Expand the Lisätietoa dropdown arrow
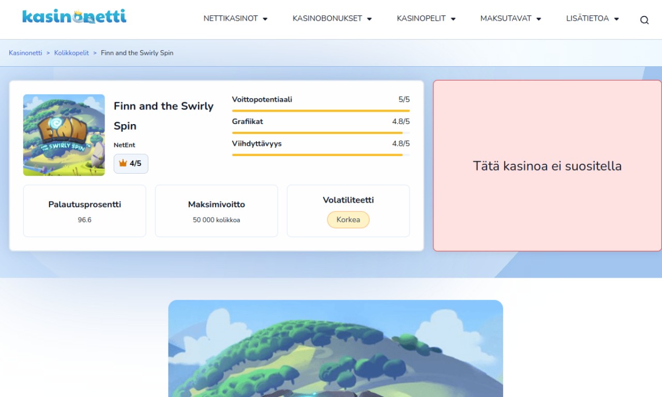662x397 pixels. click(616, 19)
